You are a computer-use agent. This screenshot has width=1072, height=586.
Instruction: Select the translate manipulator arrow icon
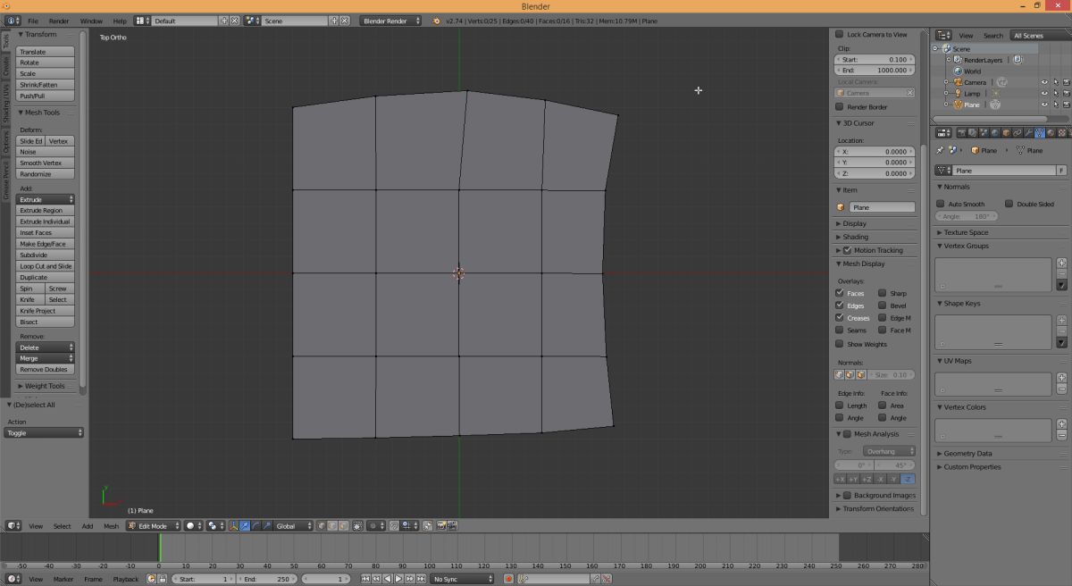(245, 526)
